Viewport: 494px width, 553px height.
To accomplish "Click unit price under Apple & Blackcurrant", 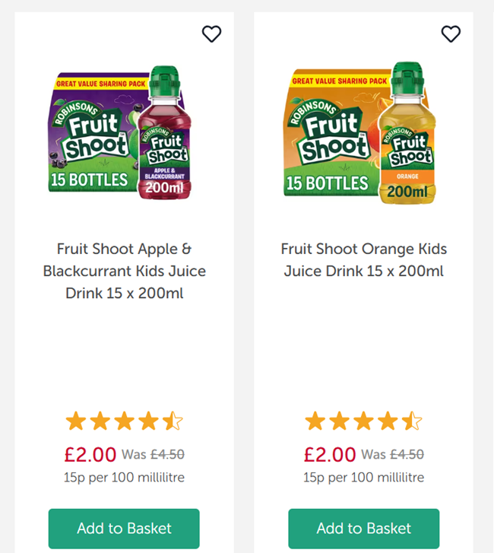I will pyautogui.click(x=124, y=478).
